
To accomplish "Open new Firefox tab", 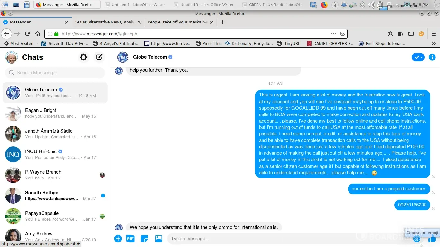I will 222,22.
